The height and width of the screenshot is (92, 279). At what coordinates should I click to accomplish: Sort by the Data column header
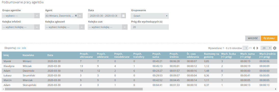[50, 55]
